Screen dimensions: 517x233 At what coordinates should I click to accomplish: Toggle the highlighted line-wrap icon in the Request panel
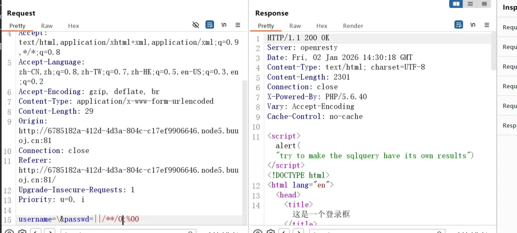click(x=210, y=25)
